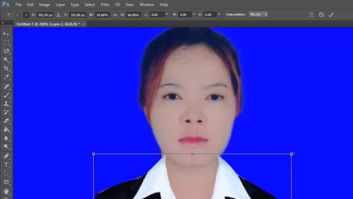Select the Healing Brush tool
Viewport: 353px width, 199px height.
(x=6, y=86)
